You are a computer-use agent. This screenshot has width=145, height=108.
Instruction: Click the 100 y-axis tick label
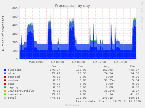coord(15,51)
